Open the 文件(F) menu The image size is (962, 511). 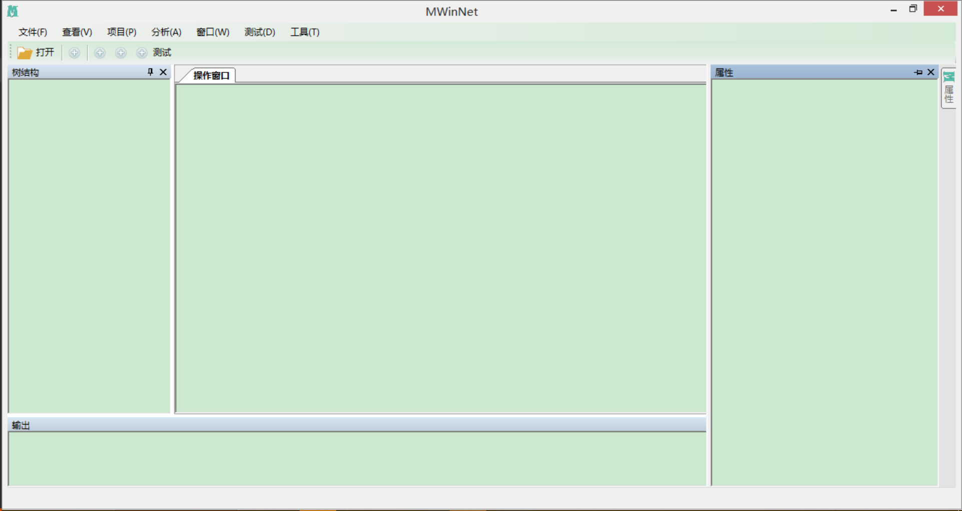click(x=33, y=32)
